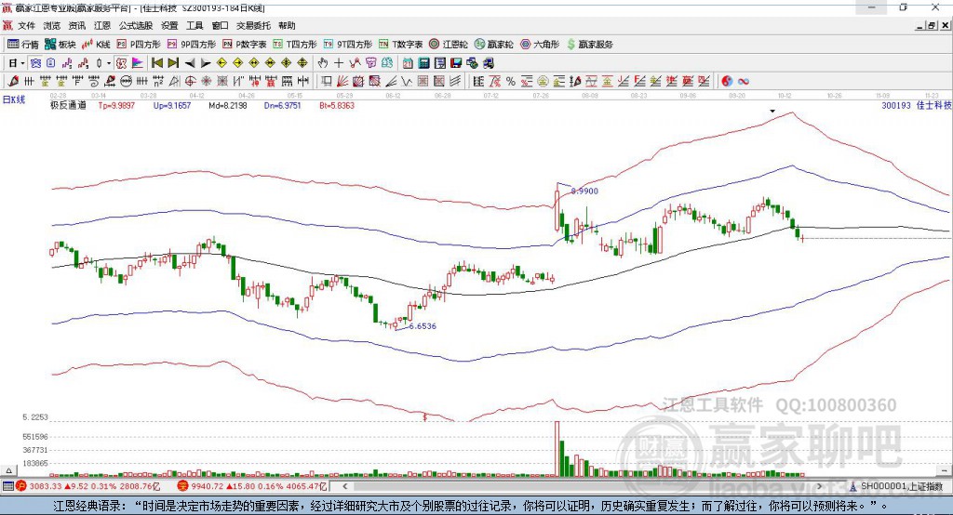Select the hand pan tool
The height and width of the screenshot is (515, 953).
click(x=323, y=63)
